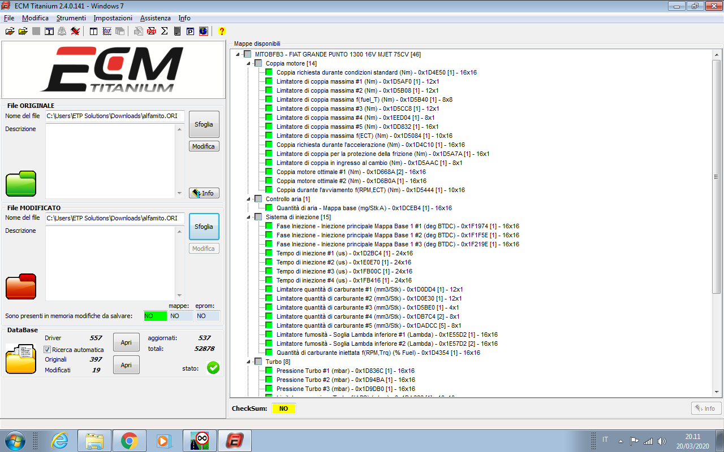This screenshot has width=724, height=452.
Task: Open the File menu
Action: pos(9,18)
